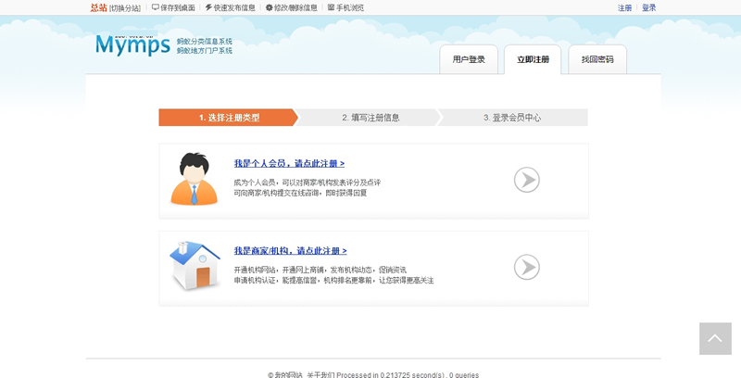Open the 找回密码 tab

597,59
